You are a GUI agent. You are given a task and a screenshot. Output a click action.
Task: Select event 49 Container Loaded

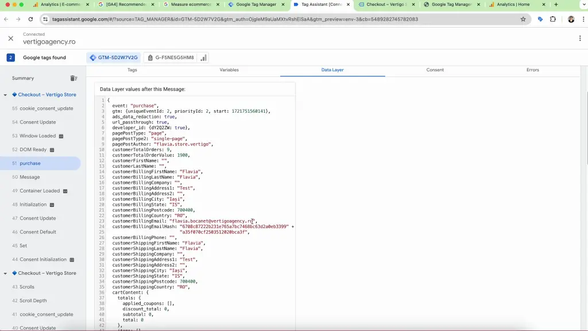point(39,191)
